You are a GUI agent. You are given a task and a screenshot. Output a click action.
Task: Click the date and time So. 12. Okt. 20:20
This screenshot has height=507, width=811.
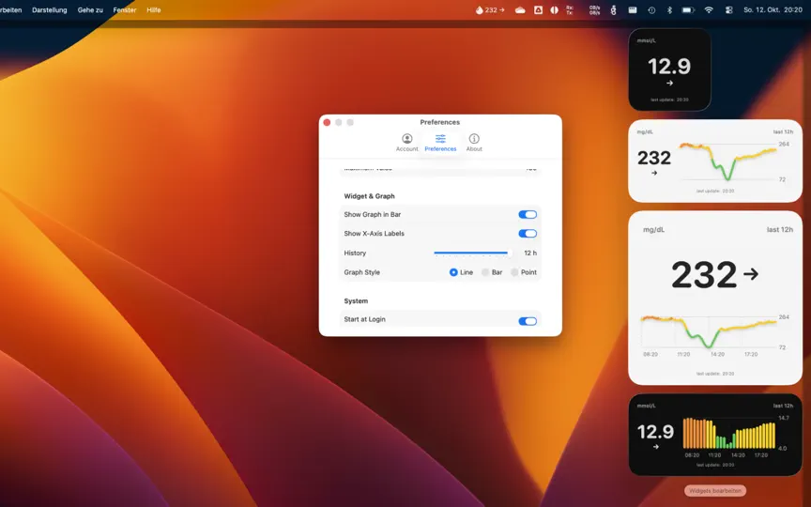click(773, 9)
